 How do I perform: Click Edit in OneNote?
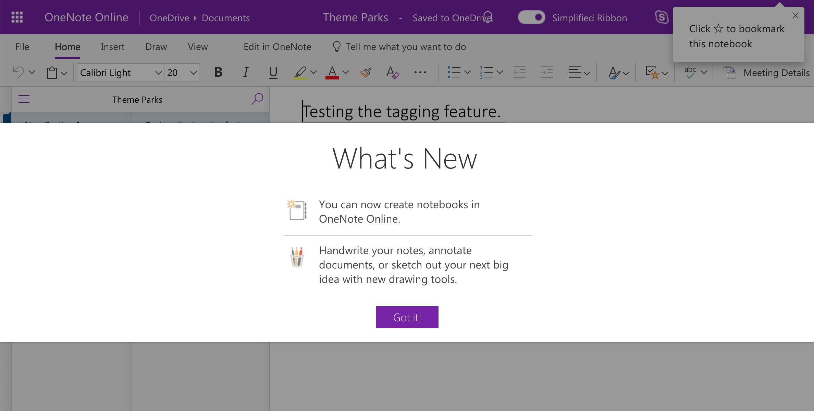coord(277,47)
